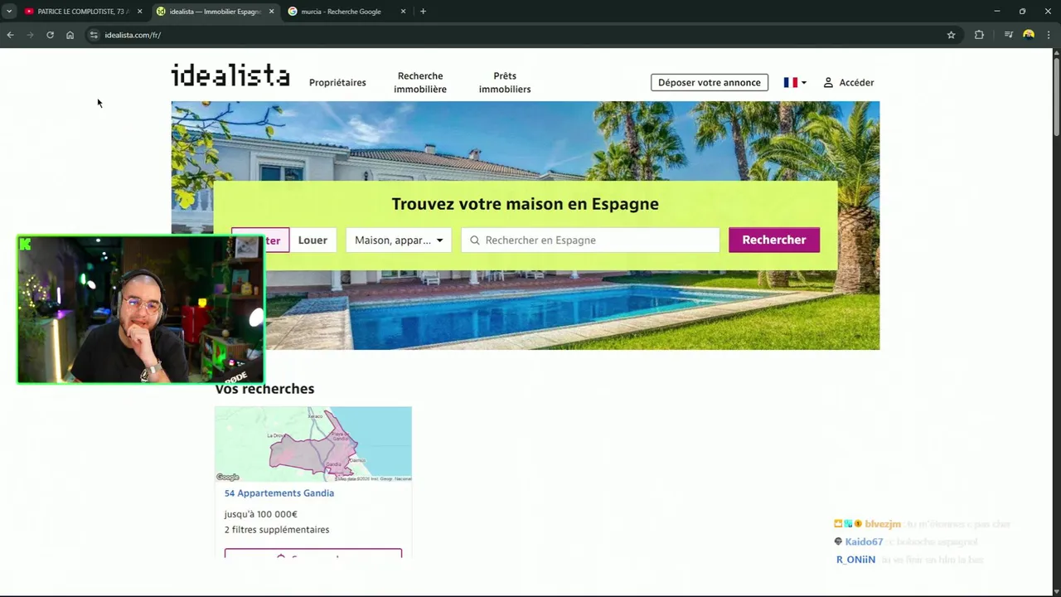Reload the page with the refresh icon
The height and width of the screenshot is (597, 1061).
click(50, 35)
